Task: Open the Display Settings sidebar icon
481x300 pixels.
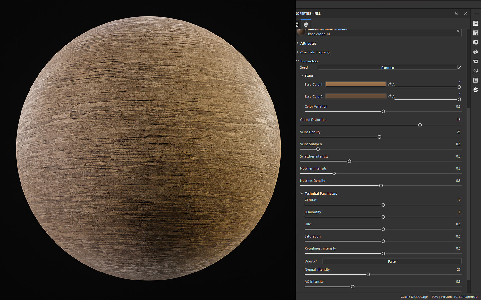Action: 476,42
